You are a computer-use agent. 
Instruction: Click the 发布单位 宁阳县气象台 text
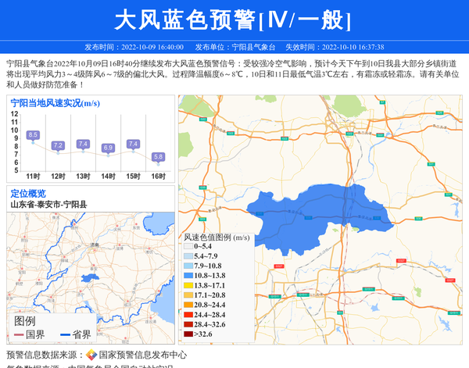point(234,47)
